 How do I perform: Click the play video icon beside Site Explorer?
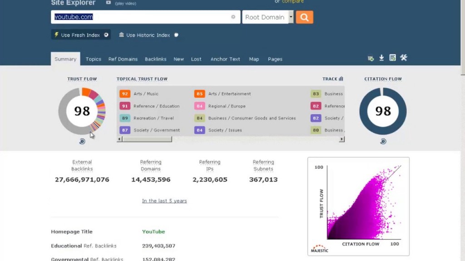[x=108, y=3]
